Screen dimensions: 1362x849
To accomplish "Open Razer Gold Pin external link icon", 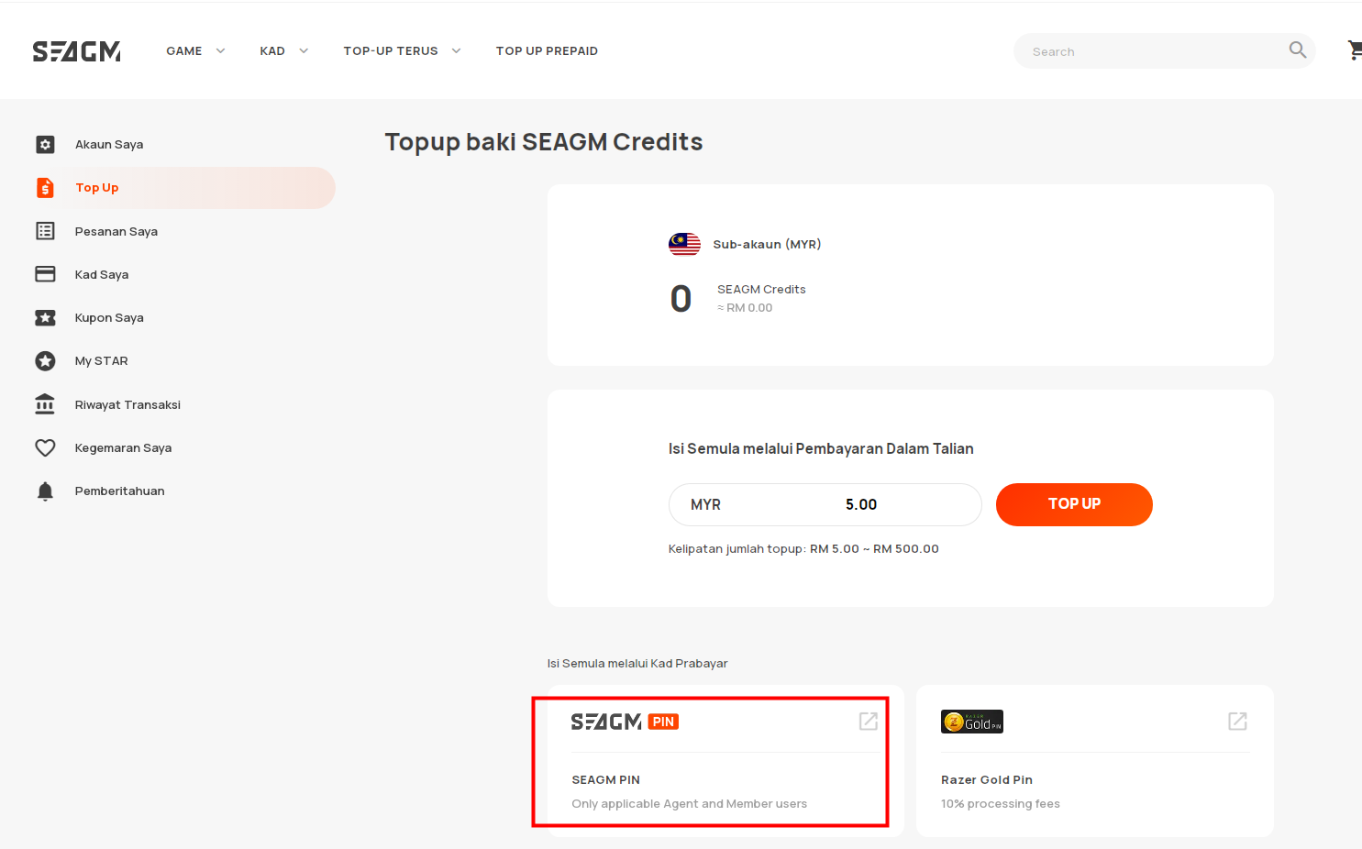I will tap(1237, 722).
